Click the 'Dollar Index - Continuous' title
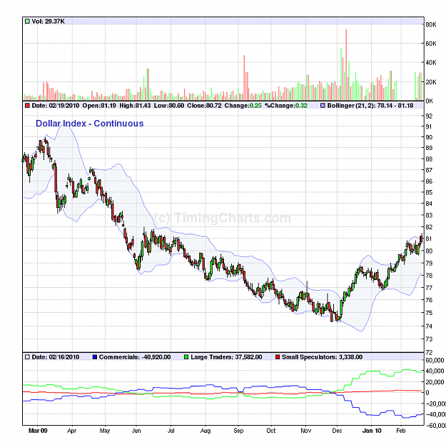The image size is (446, 445). [90, 124]
